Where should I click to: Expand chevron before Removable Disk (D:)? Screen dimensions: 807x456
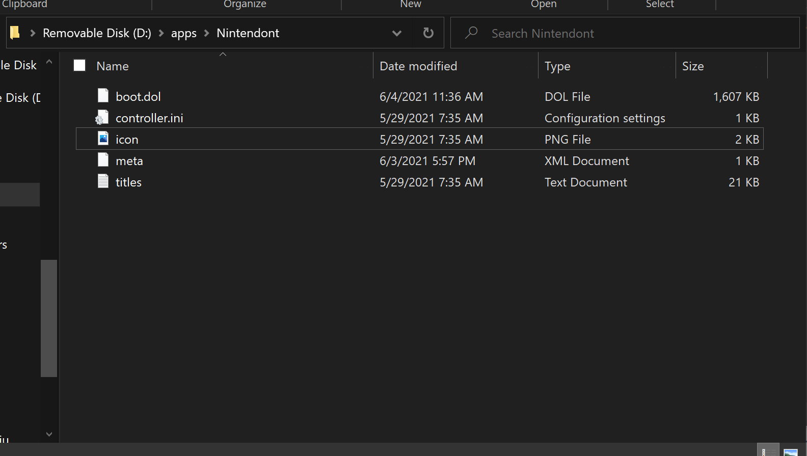[x=33, y=33]
